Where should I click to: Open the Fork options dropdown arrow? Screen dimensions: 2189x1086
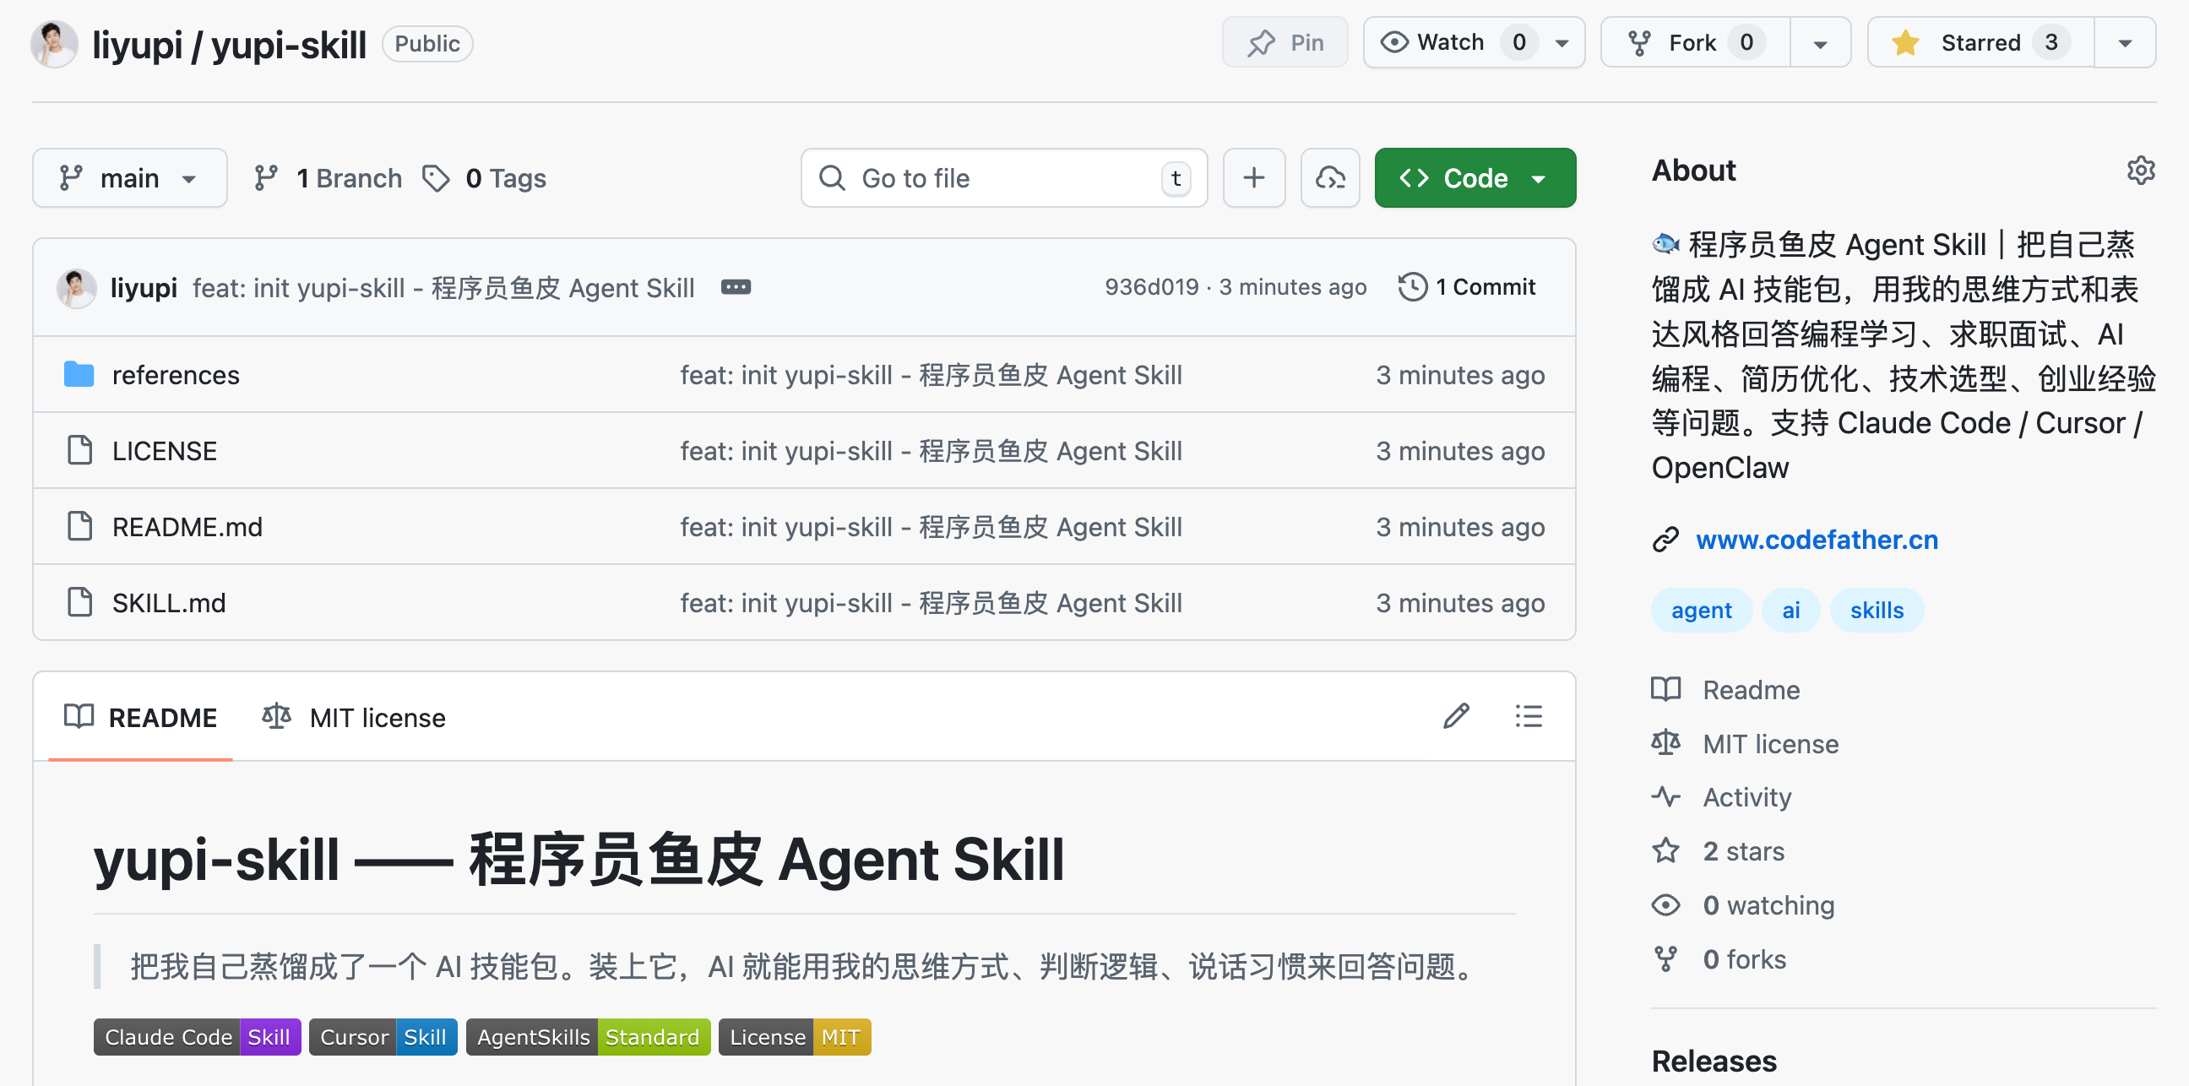[1819, 42]
